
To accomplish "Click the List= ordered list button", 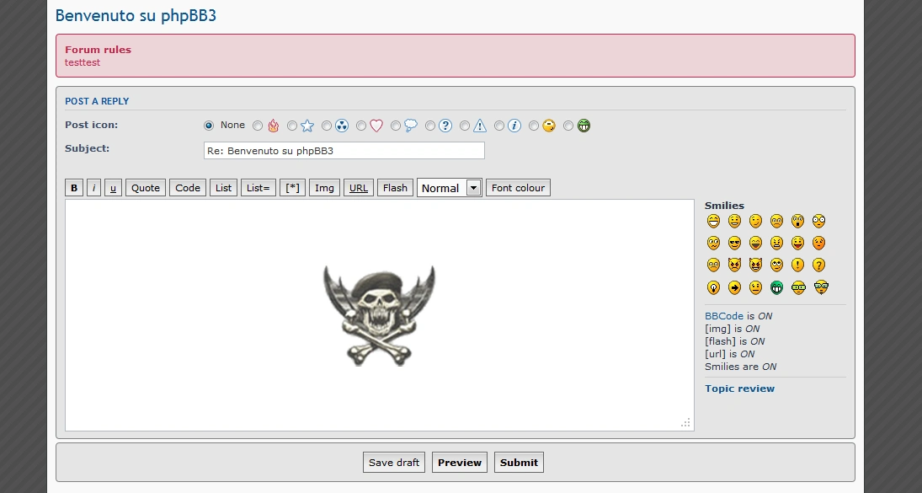I will 258,188.
